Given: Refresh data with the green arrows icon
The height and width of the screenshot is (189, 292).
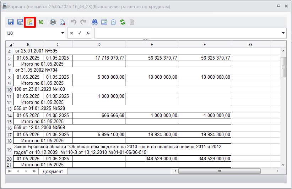Looking at the screenshot, I should [x=123, y=22].
